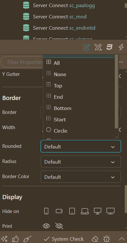This screenshot has width=127, height=243.
Task: Open the Border Color dropdown
Action: (x=81, y=177)
